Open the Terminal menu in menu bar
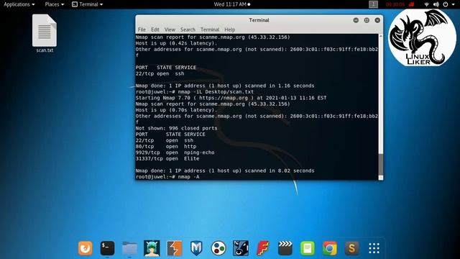Image resolution: width=460 pixels, height=259 pixels. pos(210,29)
